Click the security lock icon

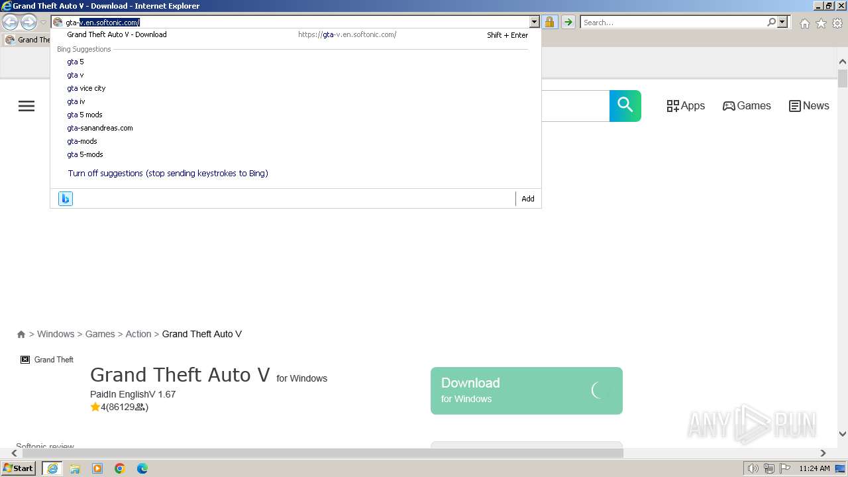pos(550,22)
